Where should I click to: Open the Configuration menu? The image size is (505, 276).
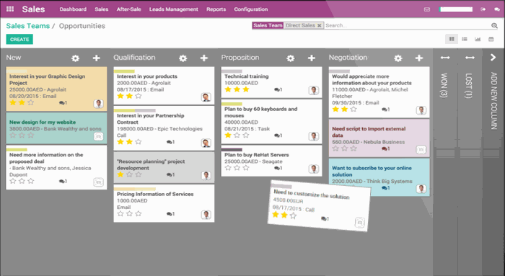pyautogui.click(x=251, y=9)
